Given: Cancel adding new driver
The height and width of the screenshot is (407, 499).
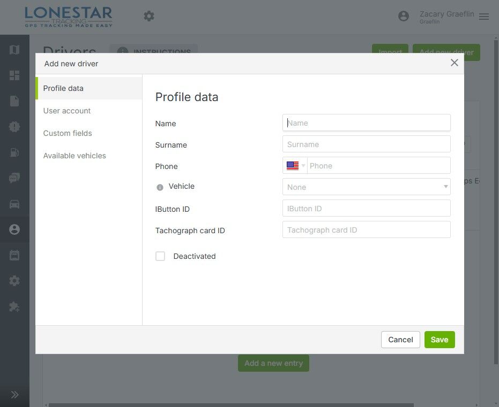Looking at the screenshot, I should 400,340.
